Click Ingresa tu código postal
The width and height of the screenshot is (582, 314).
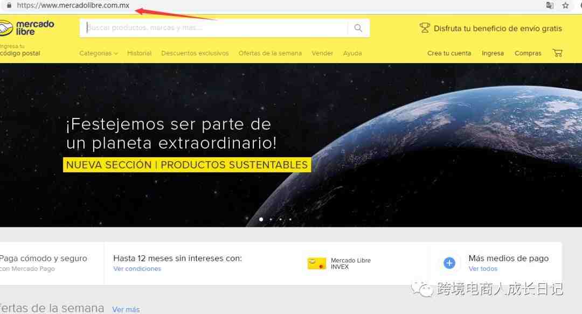[20, 50]
